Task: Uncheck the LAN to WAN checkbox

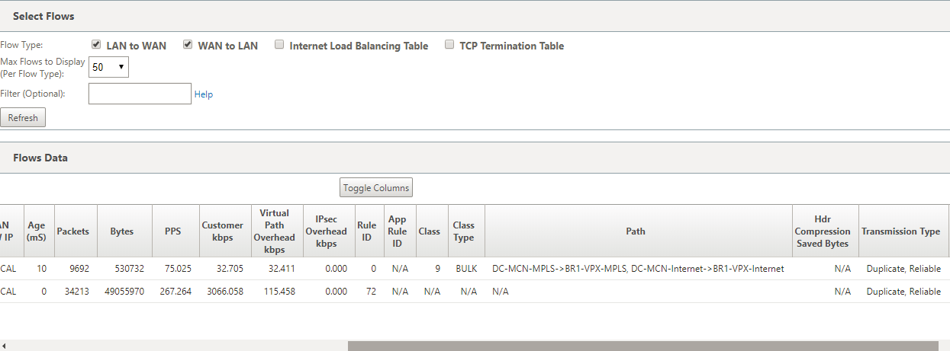Action: (96, 45)
